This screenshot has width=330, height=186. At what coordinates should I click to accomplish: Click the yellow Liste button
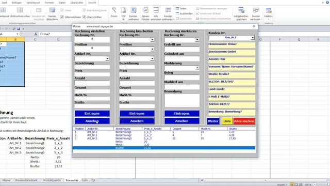coord(227,121)
